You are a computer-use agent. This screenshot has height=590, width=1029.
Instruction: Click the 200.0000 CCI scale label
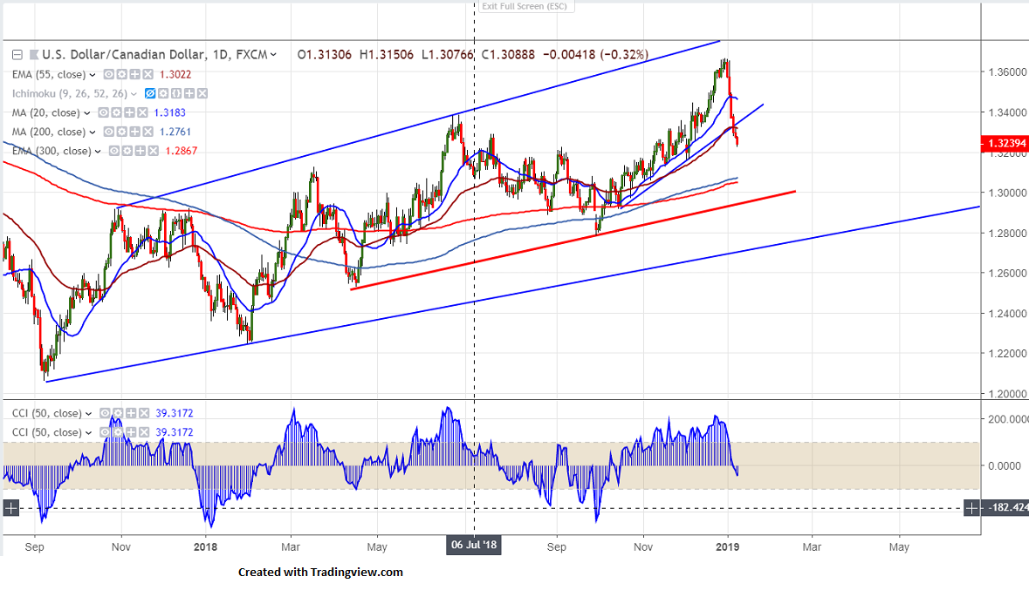1008,419
